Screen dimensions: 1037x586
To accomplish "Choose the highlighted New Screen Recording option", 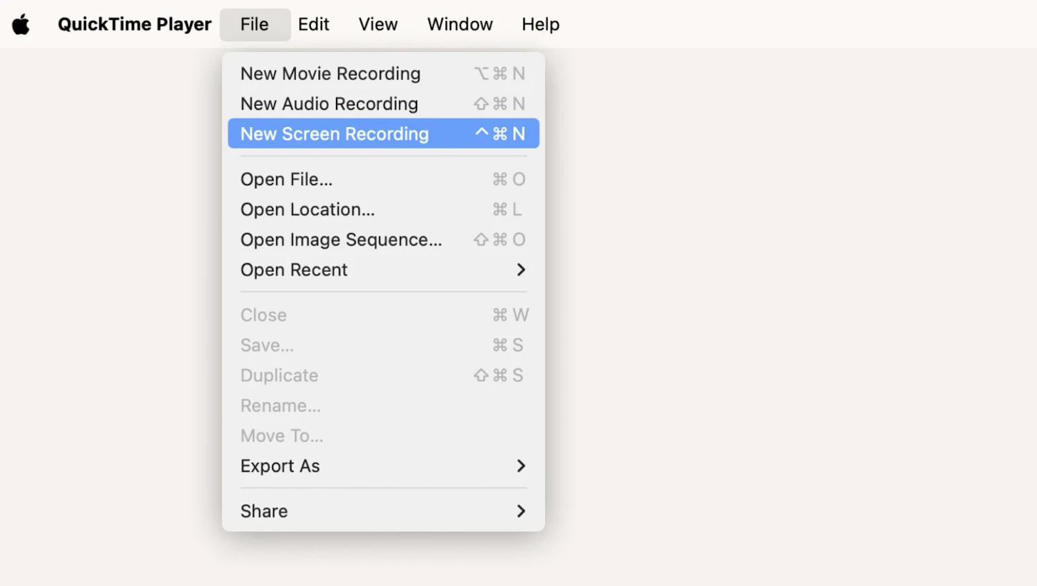I will coord(335,133).
